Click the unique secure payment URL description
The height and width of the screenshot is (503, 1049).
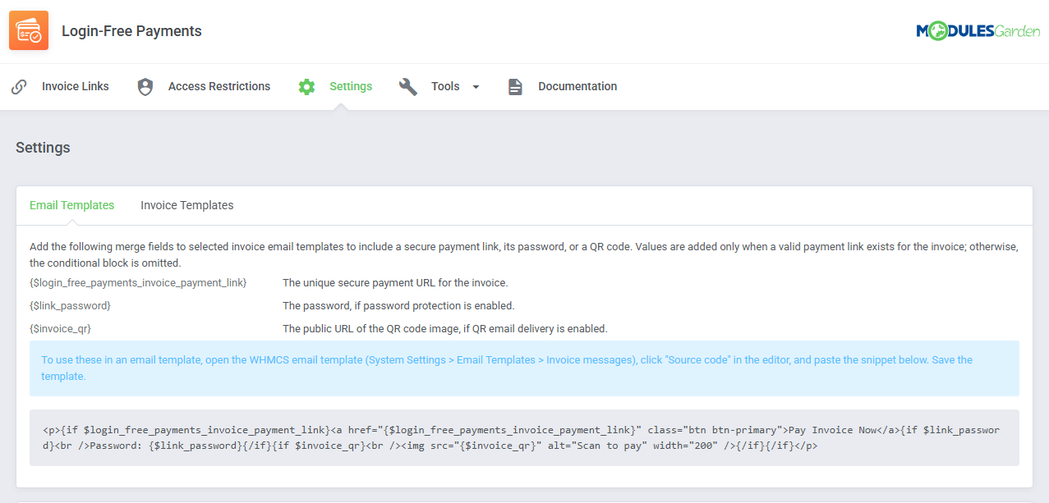395,283
